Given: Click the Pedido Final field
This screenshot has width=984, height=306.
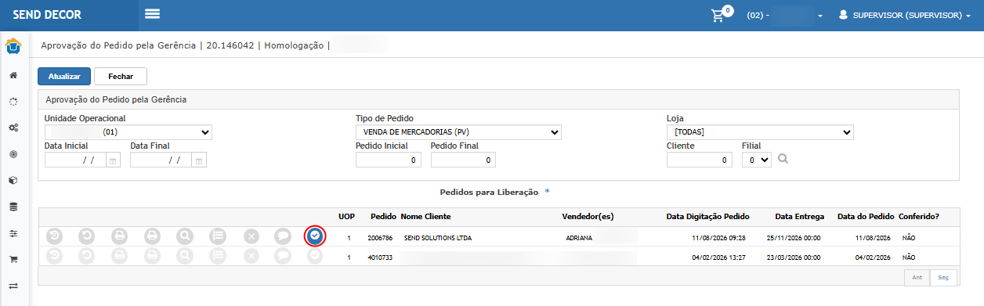Looking at the screenshot, I should (x=463, y=160).
